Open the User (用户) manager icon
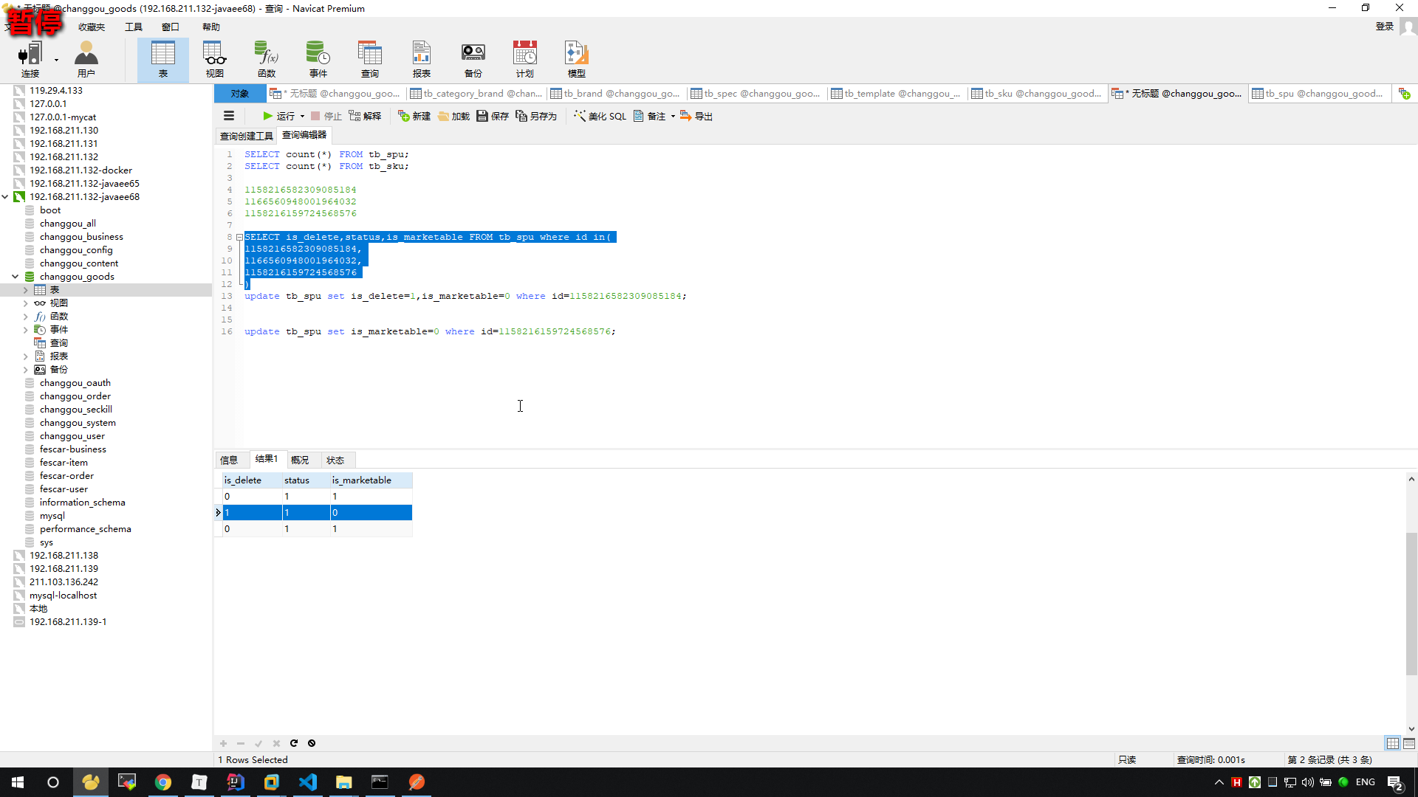Image resolution: width=1418 pixels, height=797 pixels. click(x=86, y=59)
